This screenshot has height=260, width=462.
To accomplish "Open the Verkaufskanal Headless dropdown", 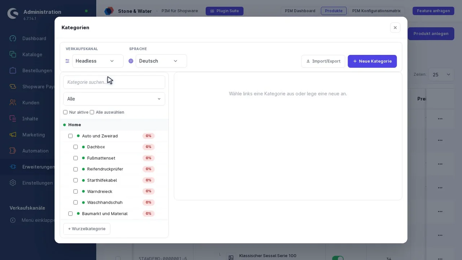I will tap(98, 61).
